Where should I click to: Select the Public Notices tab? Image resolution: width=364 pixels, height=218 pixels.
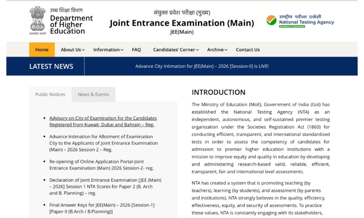point(50,94)
